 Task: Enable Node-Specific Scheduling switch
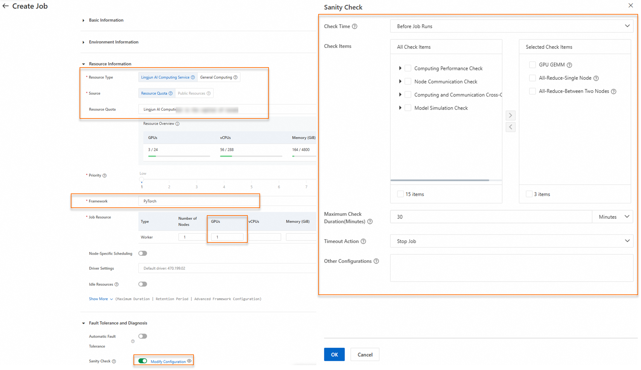click(143, 253)
